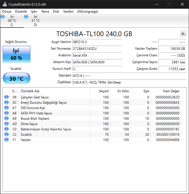Click the Ham Değer column header
Viewport: 189px width, 194px height.
pyautogui.click(x=166, y=91)
